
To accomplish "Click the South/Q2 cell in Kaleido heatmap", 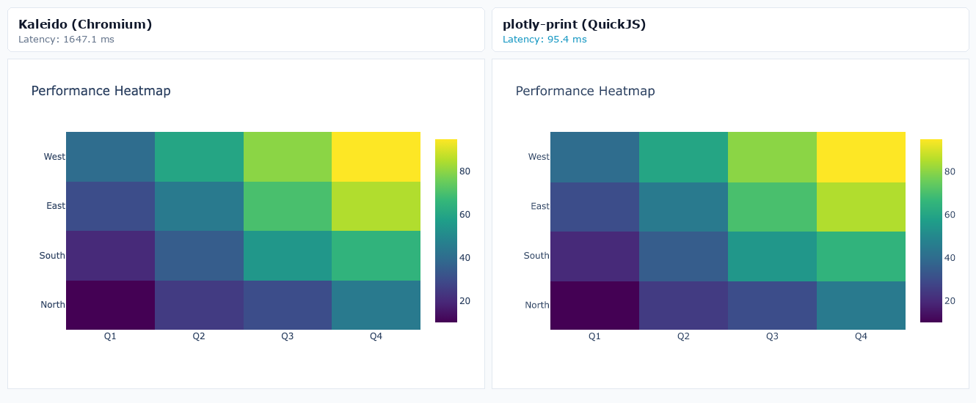I will coord(199,256).
